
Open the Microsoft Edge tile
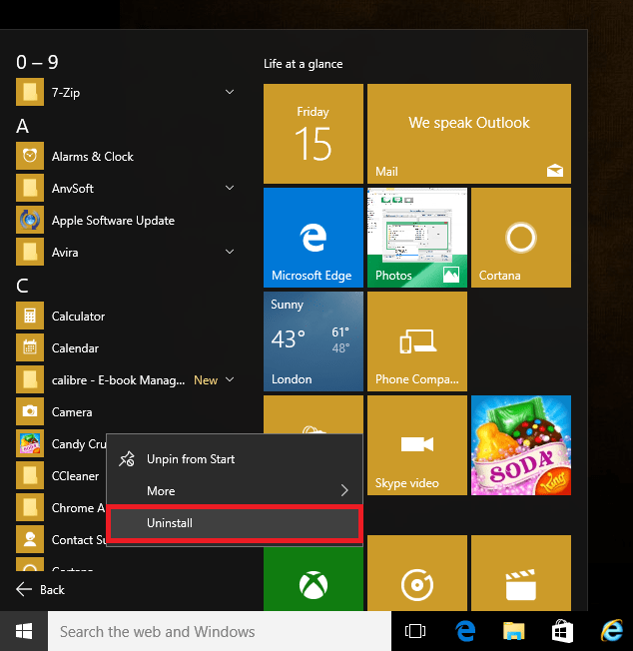[314, 238]
